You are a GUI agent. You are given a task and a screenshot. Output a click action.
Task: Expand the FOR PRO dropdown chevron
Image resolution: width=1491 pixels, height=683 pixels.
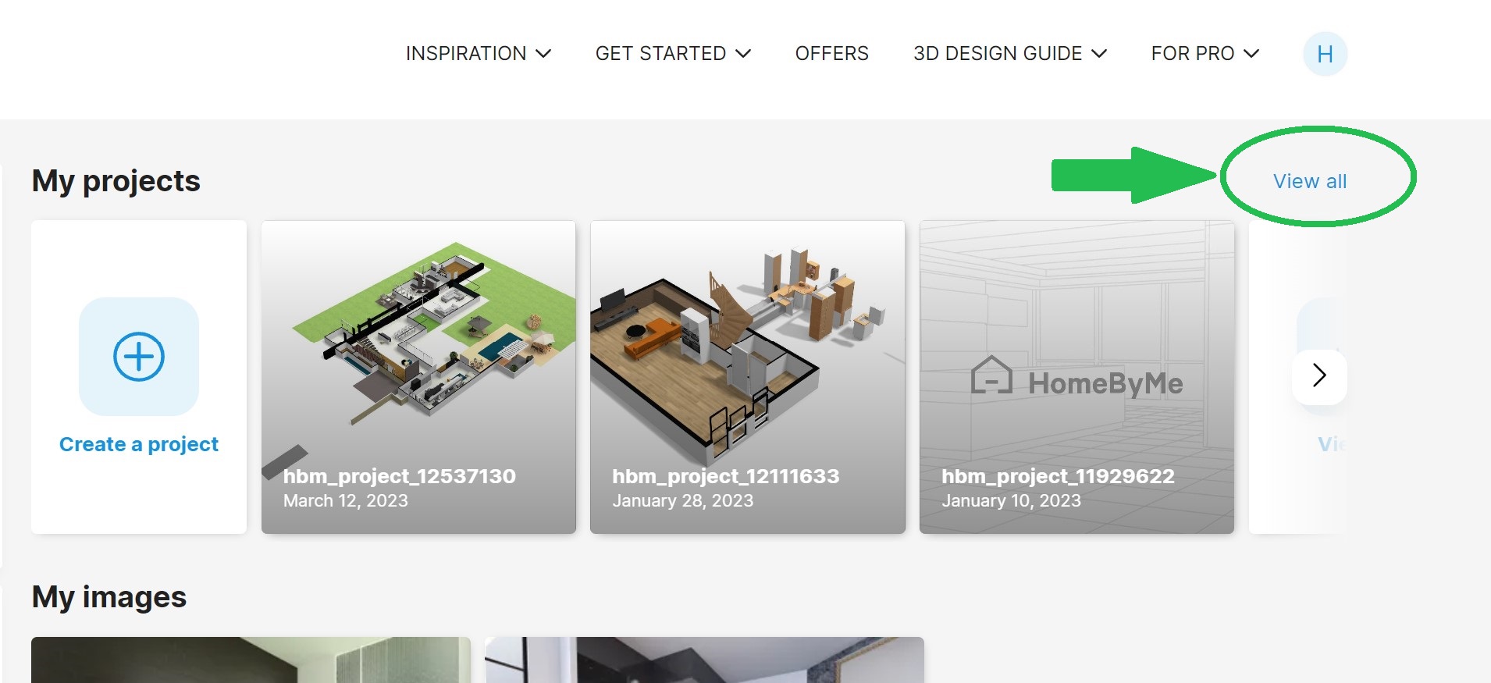1251,54
